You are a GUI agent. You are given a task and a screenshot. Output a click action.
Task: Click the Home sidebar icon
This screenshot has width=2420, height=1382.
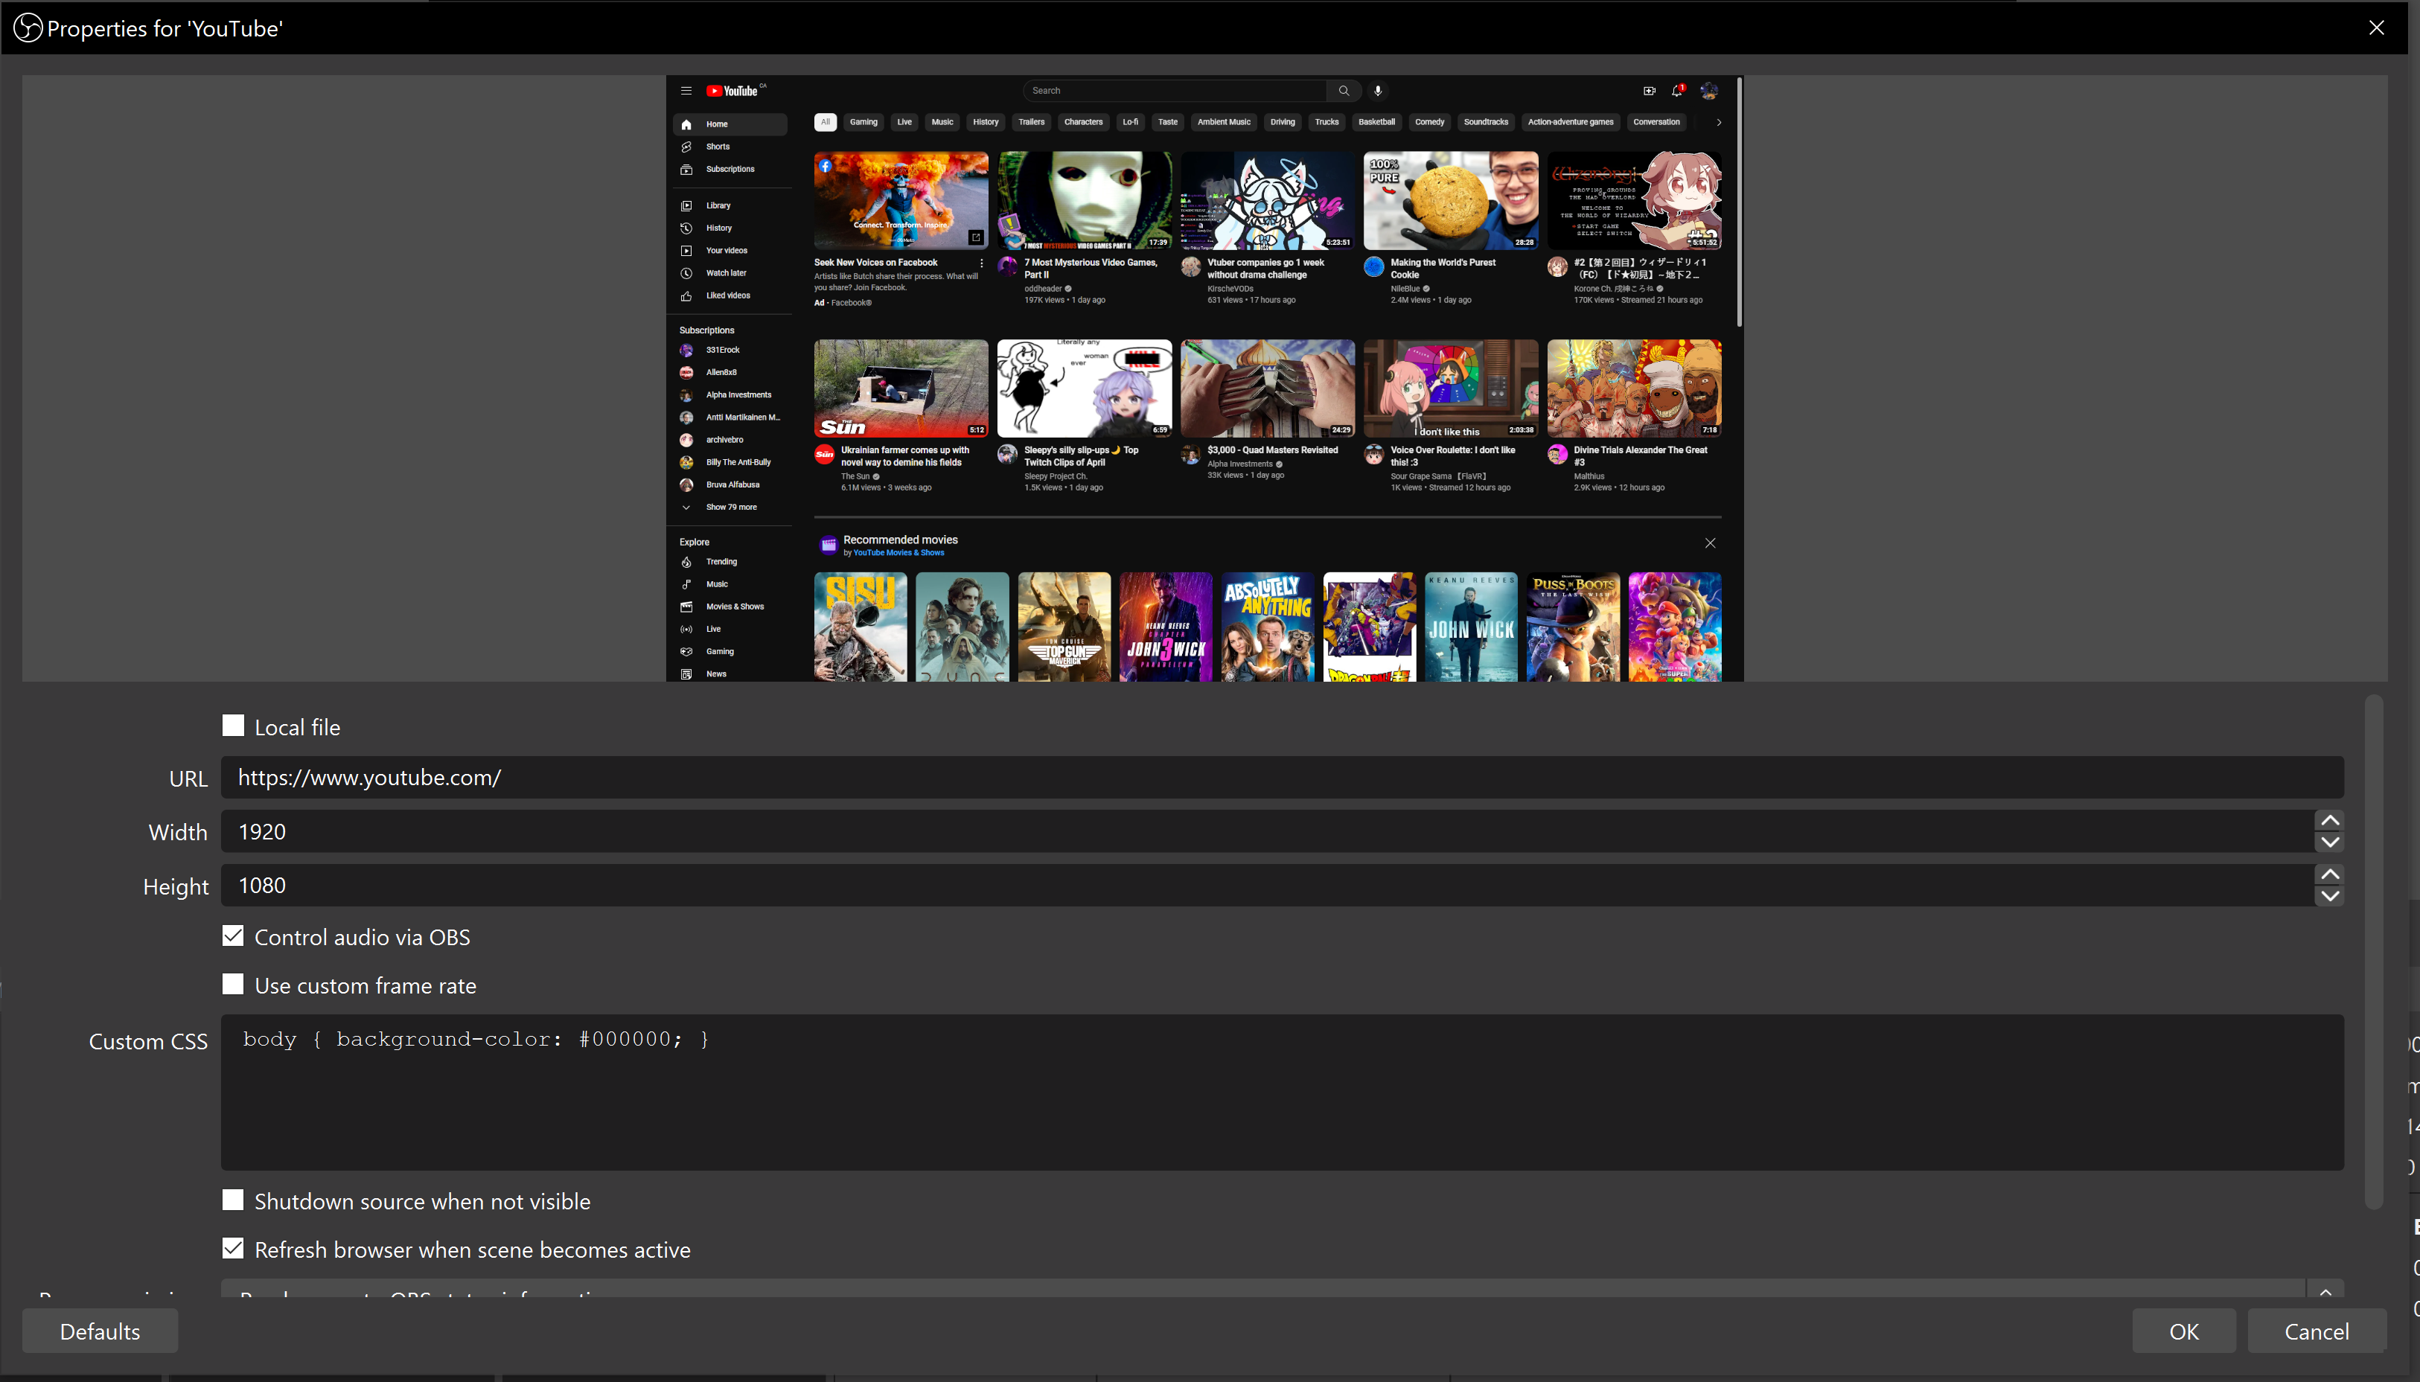tap(686, 124)
